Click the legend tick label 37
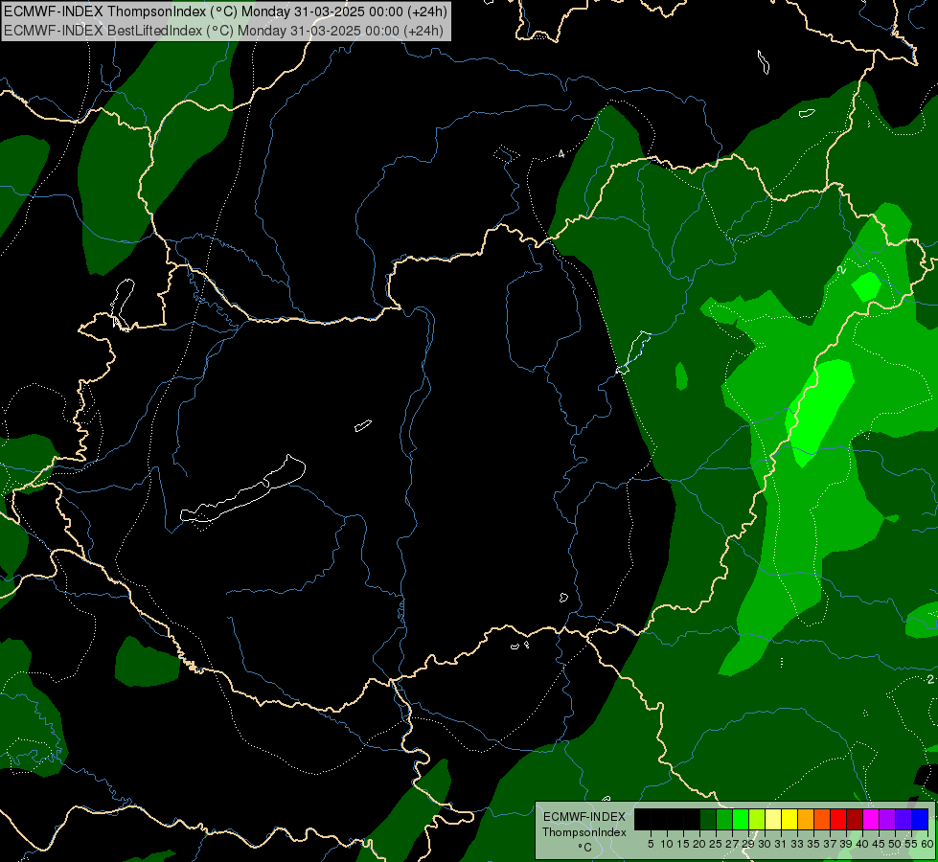This screenshot has width=938, height=862. [x=830, y=844]
